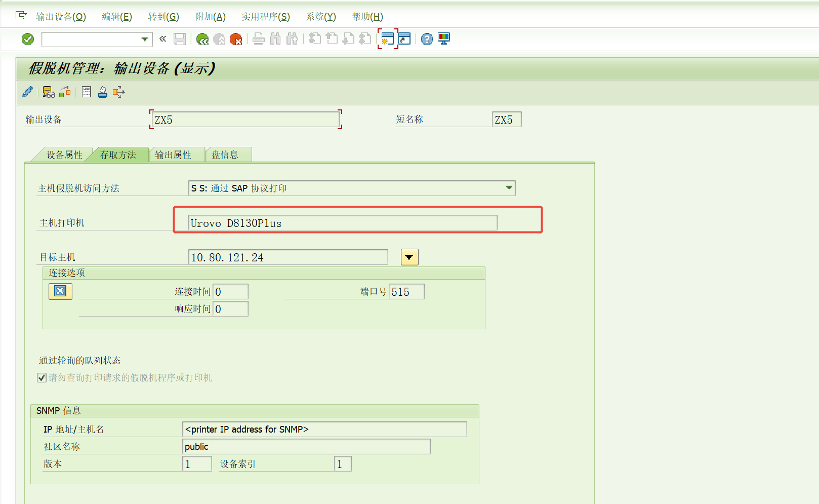Open the 实用程序(S) menu

click(265, 17)
